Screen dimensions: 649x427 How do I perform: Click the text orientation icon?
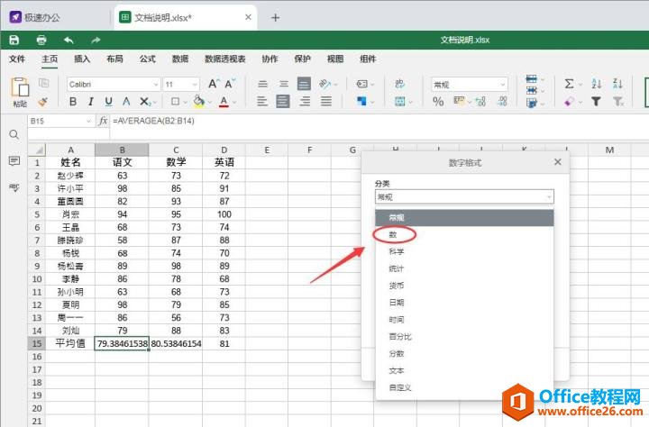[324, 84]
